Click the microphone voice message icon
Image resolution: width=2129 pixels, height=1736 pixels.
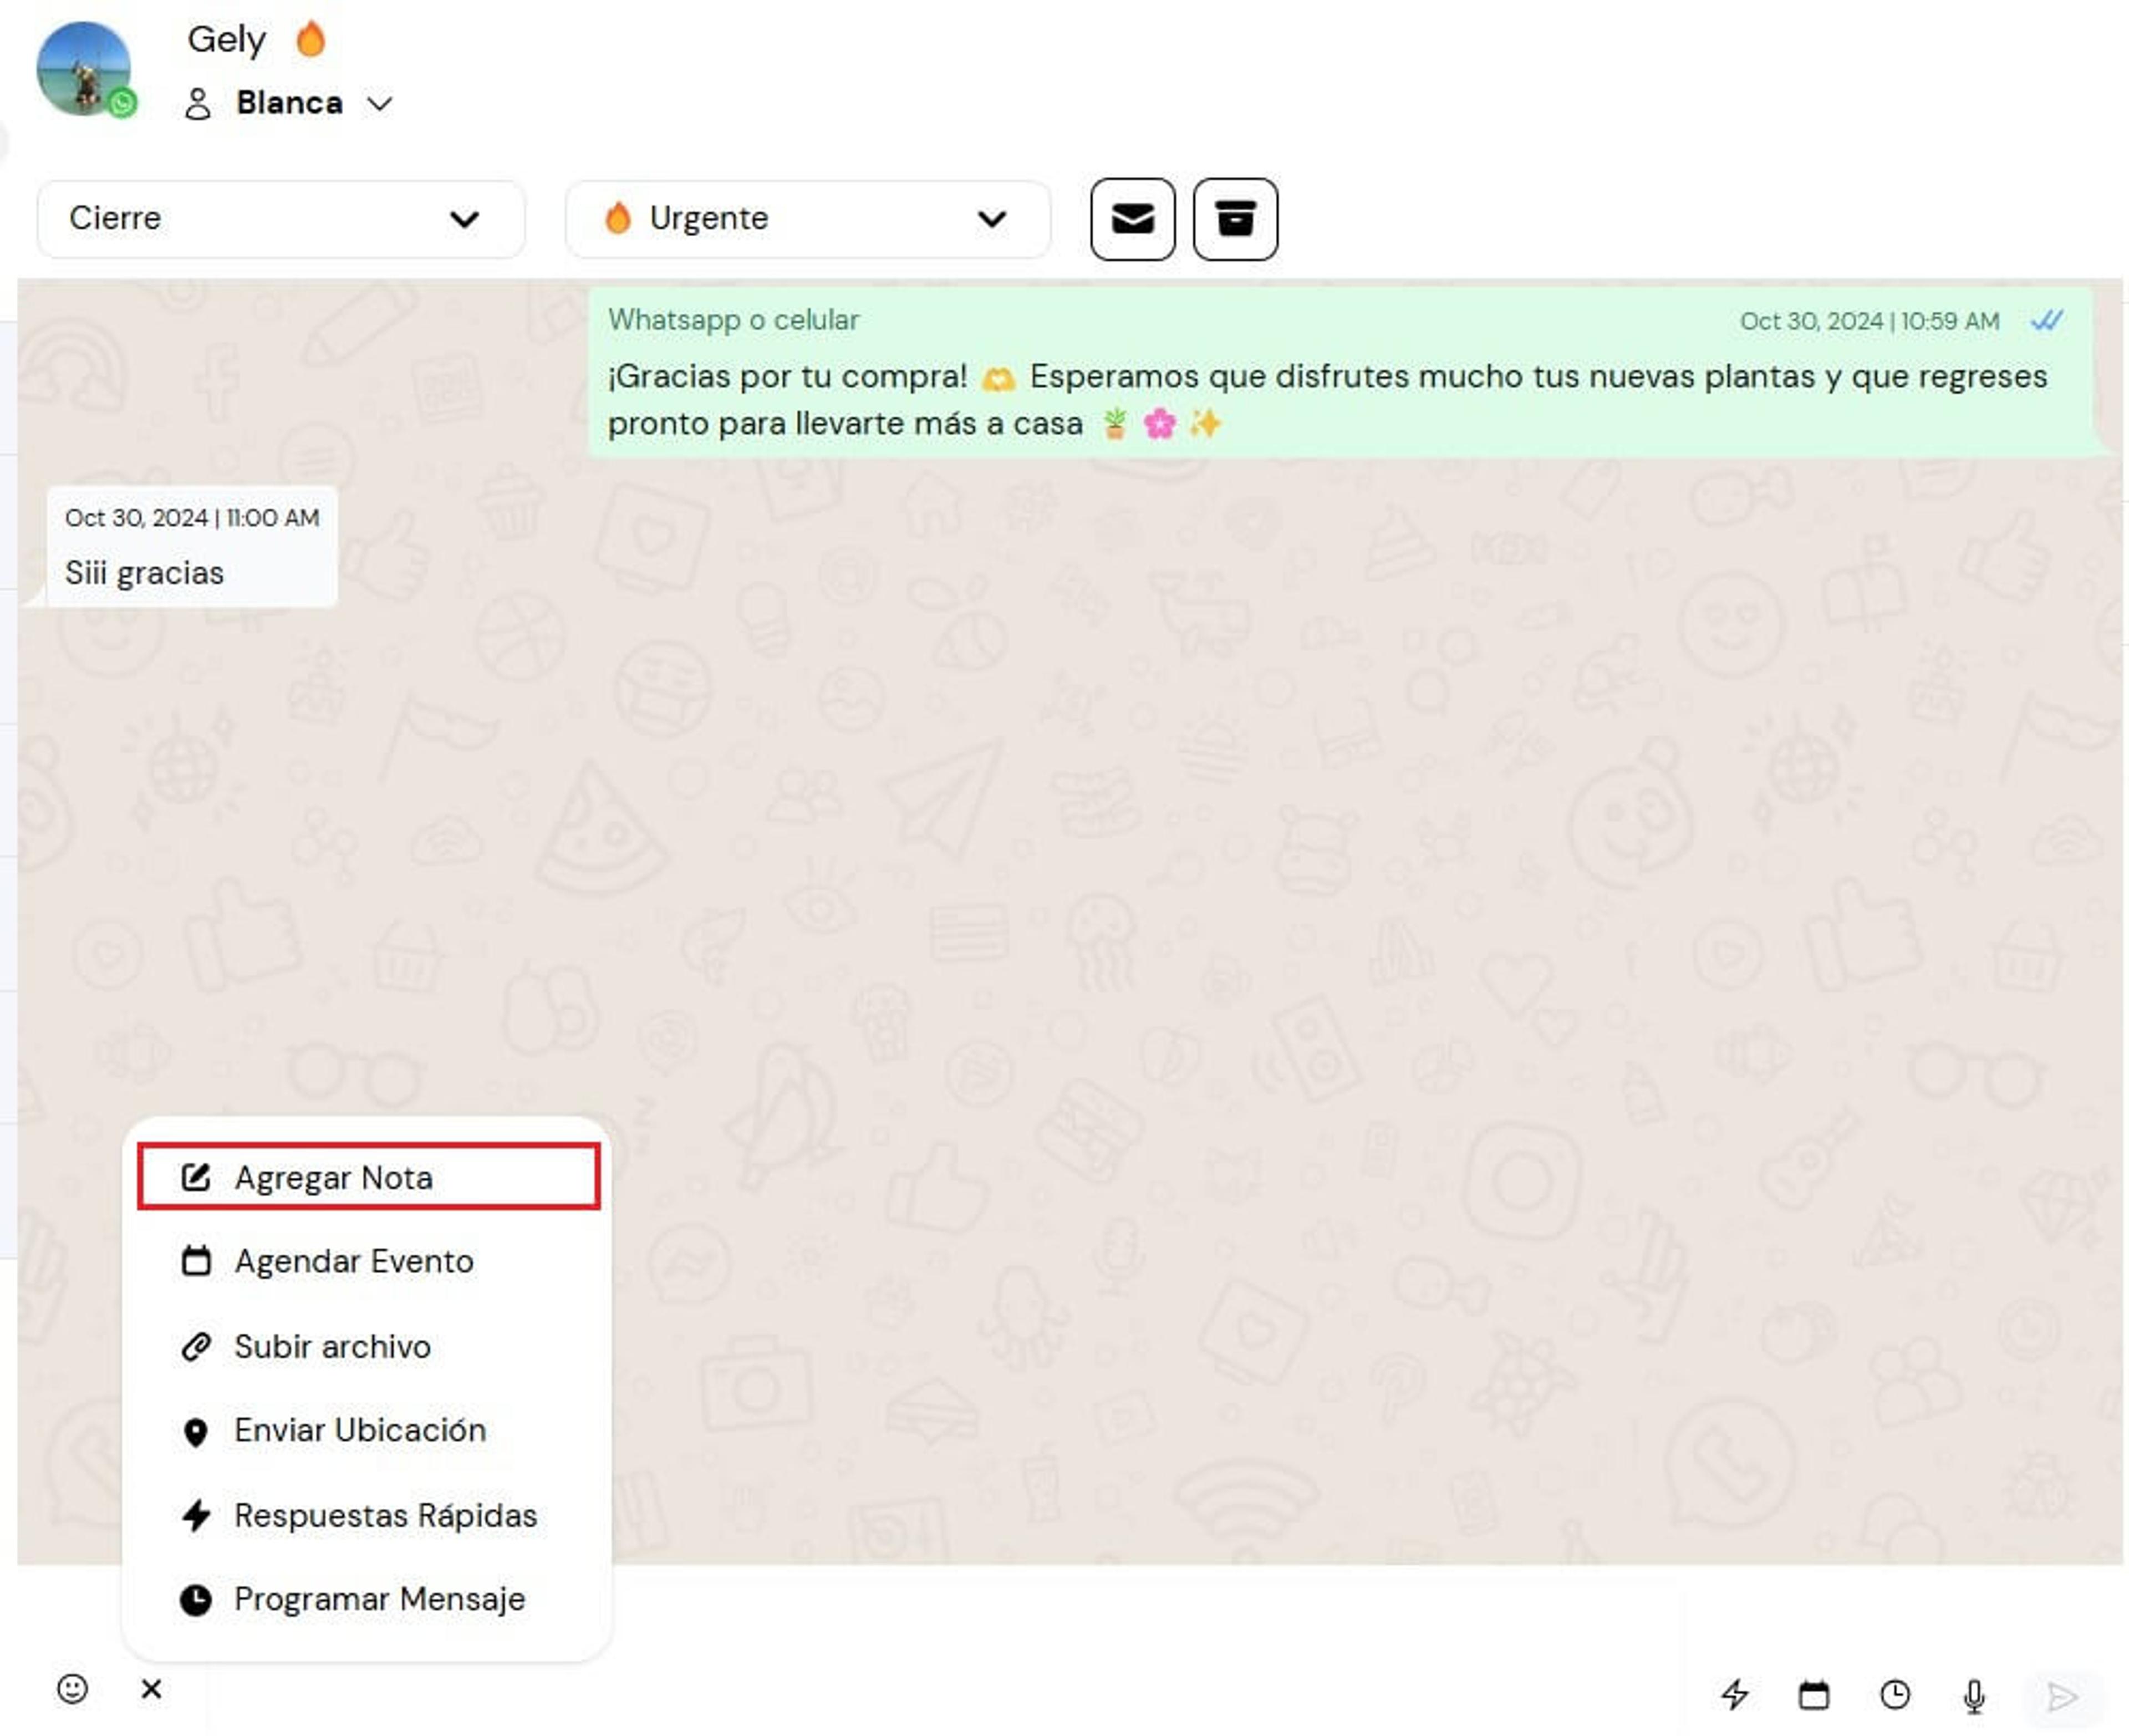pyautogui.click(x=1974, y=1696)
